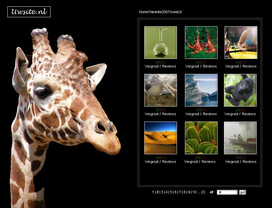Click the green plus under the albatross photo
This screenshot has width=272, height=208.
click(158, 110)
